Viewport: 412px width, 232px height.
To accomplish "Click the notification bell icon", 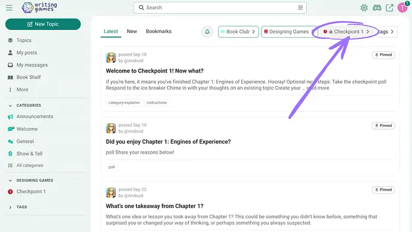I will pos(207,32).
